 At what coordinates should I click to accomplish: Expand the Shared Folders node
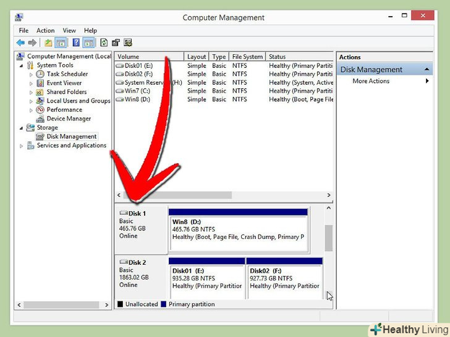31,93
